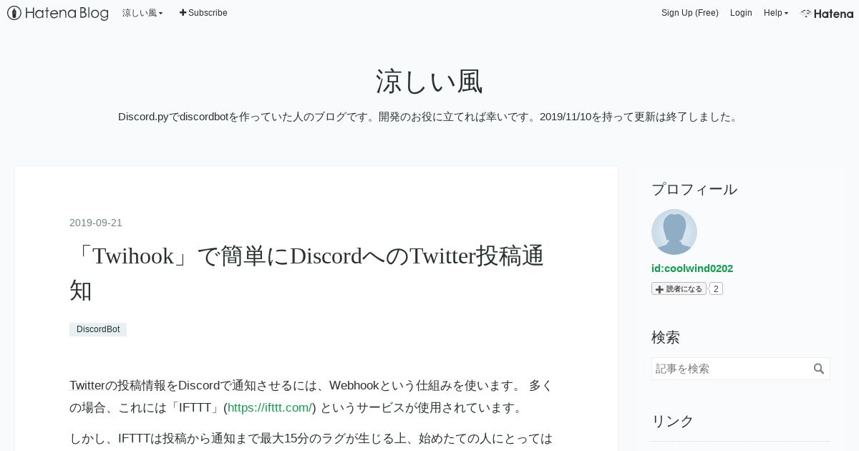The image size is (859, 451).
Task: Open id:coolwind0202 profile link
Action: tap(692, 268)
